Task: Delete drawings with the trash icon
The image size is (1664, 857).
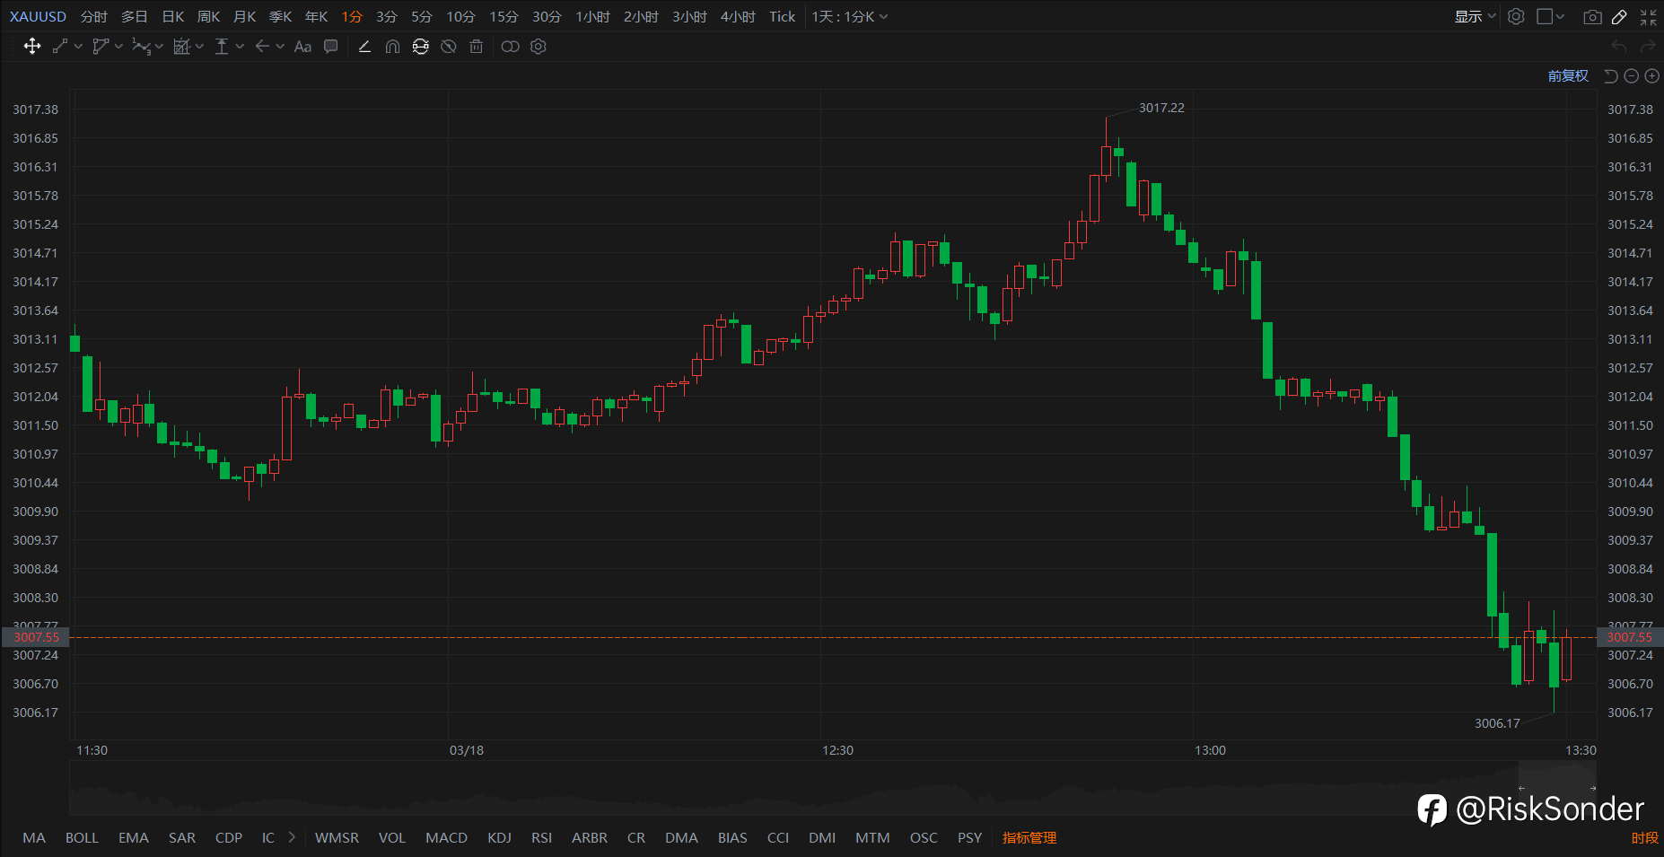Action: tap(477, 47)
